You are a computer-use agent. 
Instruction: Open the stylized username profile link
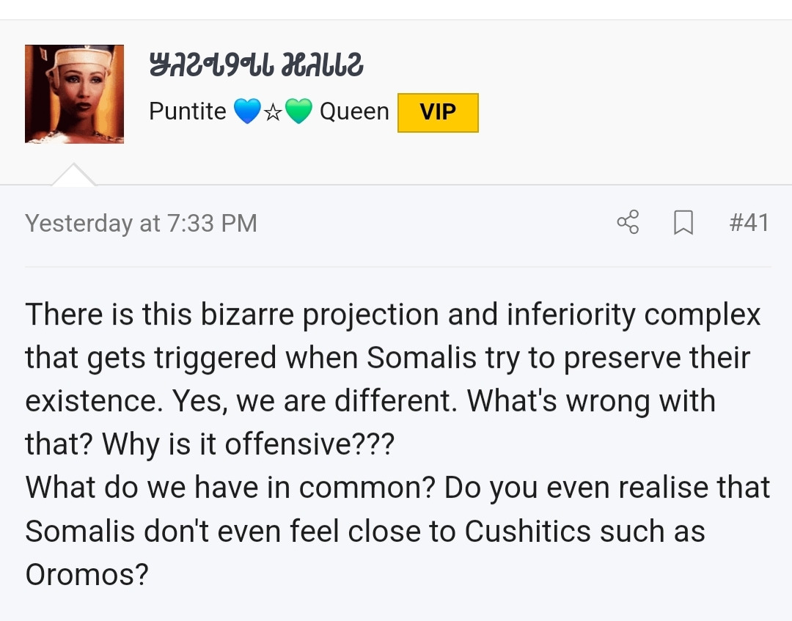point(256,64)
